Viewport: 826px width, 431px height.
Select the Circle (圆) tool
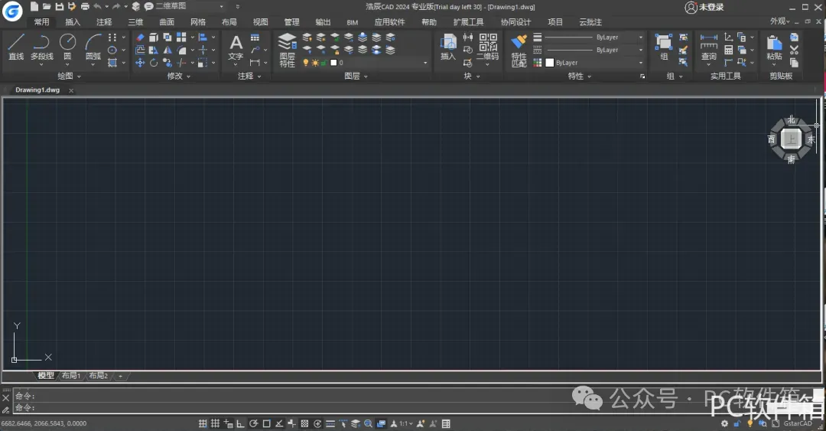[67, 47]
